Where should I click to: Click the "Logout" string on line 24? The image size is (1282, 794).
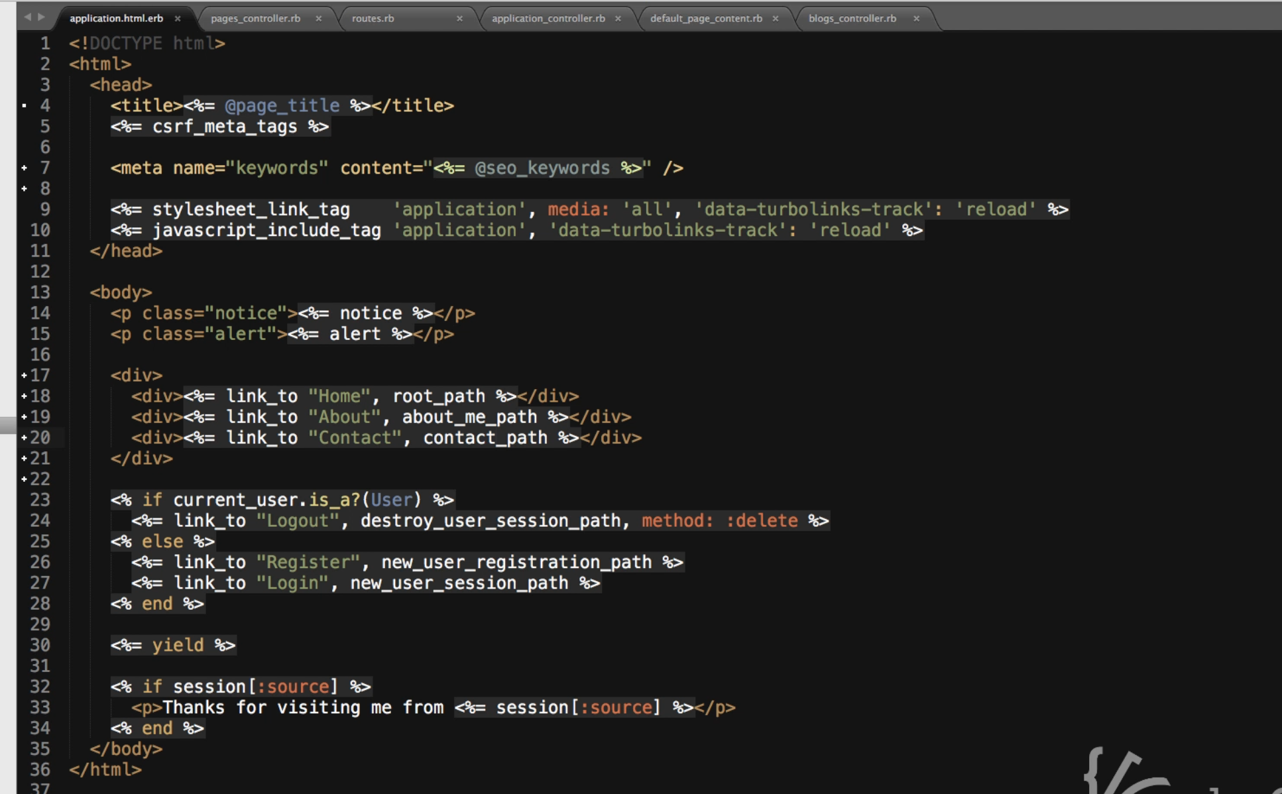pos(298,520)
